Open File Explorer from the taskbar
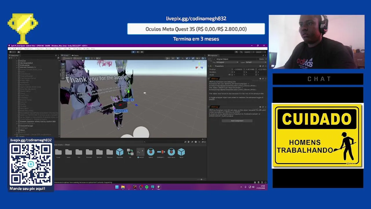The height and width of the screenshot is (209, 371). 123,187
